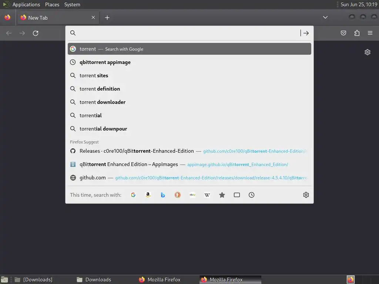Choose 'torrent definition' suggestion

[189, 89]
